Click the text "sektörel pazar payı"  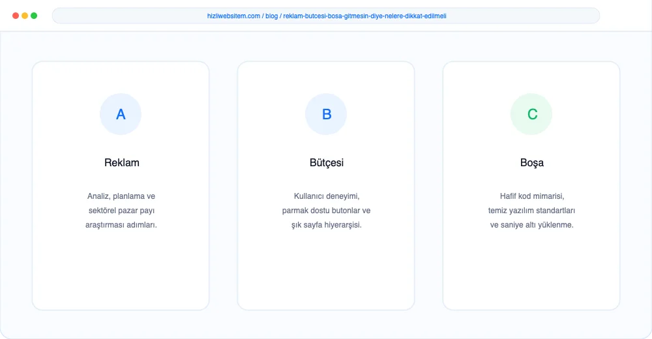coord(121,211)
